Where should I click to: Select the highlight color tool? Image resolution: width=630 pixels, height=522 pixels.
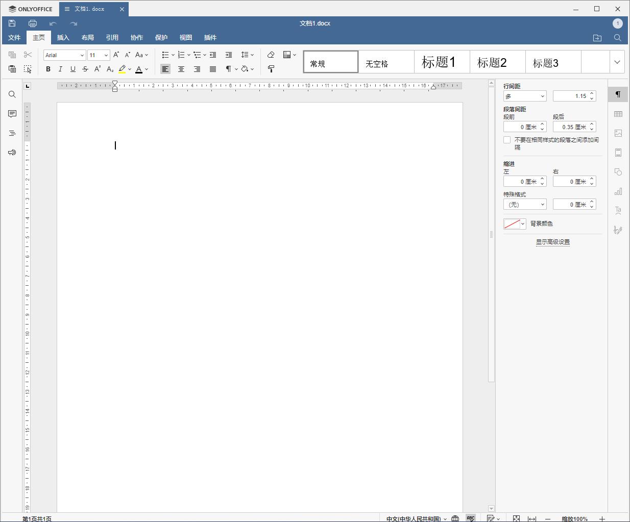click(123, 69)
